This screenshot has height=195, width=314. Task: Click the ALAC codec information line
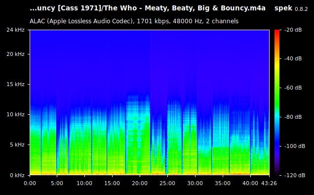134,21
